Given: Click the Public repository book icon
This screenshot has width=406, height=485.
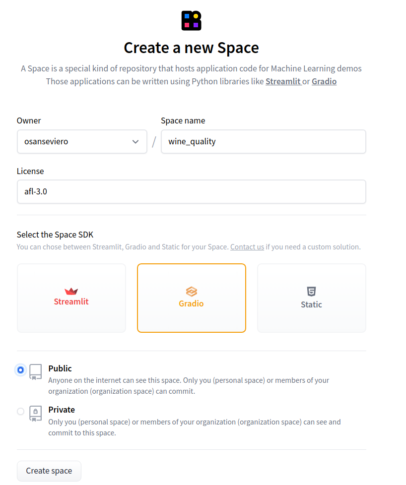Looking at the screenshot, I should 35,371.
